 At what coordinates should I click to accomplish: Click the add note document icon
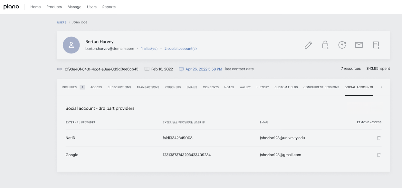pyautogui.click(x=376, y=45)
